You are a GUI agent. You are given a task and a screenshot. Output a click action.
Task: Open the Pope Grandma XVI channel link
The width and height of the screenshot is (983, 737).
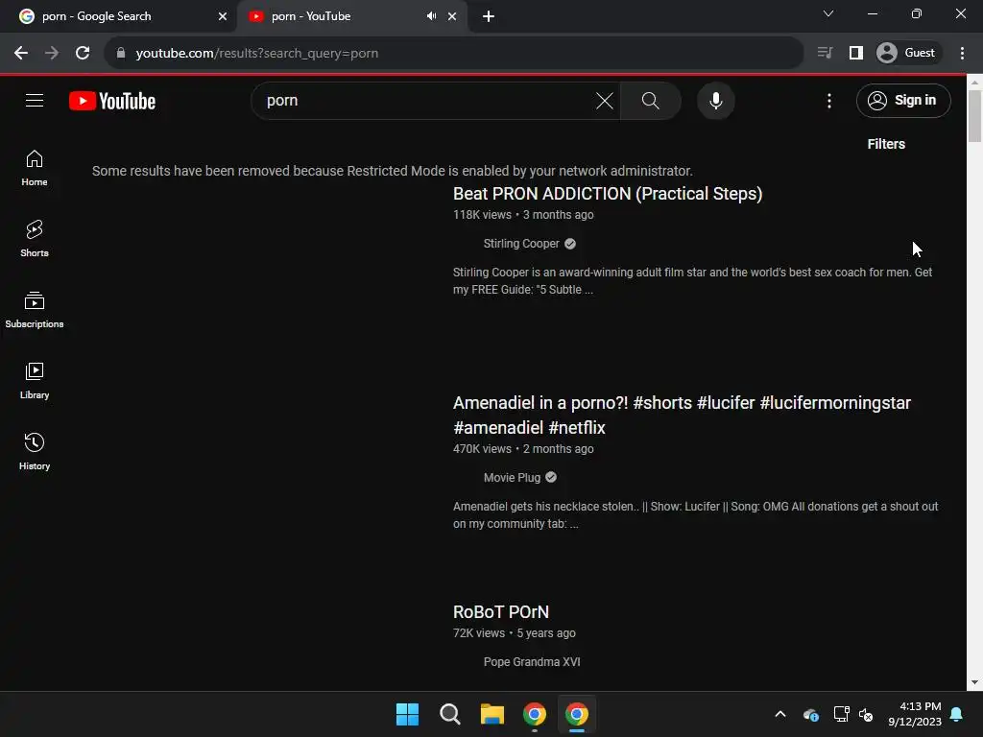[x=532, y=662]
